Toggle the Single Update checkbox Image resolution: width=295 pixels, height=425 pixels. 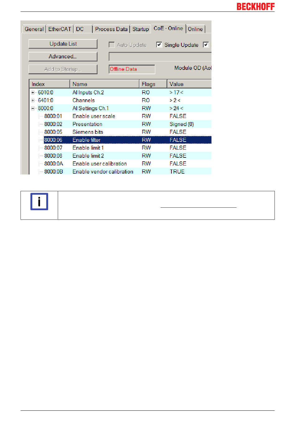tap(159, 45)
